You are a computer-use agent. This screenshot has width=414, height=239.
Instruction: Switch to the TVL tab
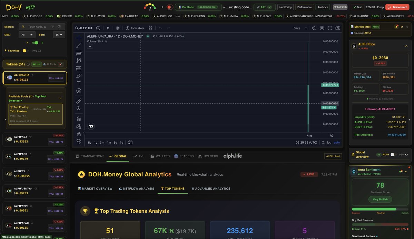(139, 156)
